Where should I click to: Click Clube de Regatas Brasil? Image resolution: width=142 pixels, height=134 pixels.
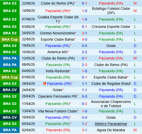111,84
